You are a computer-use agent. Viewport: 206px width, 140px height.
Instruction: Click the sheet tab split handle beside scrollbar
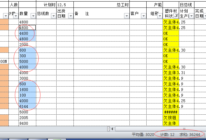pos(108,129)
